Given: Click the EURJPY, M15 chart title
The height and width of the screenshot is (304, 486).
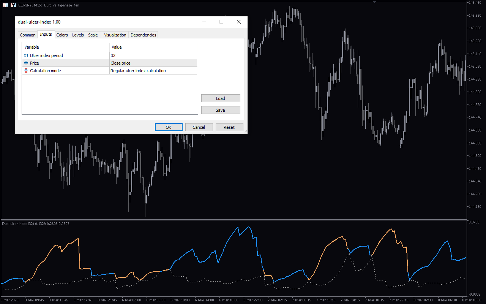Looking at the screenshot, I should [x=49, y=5].
